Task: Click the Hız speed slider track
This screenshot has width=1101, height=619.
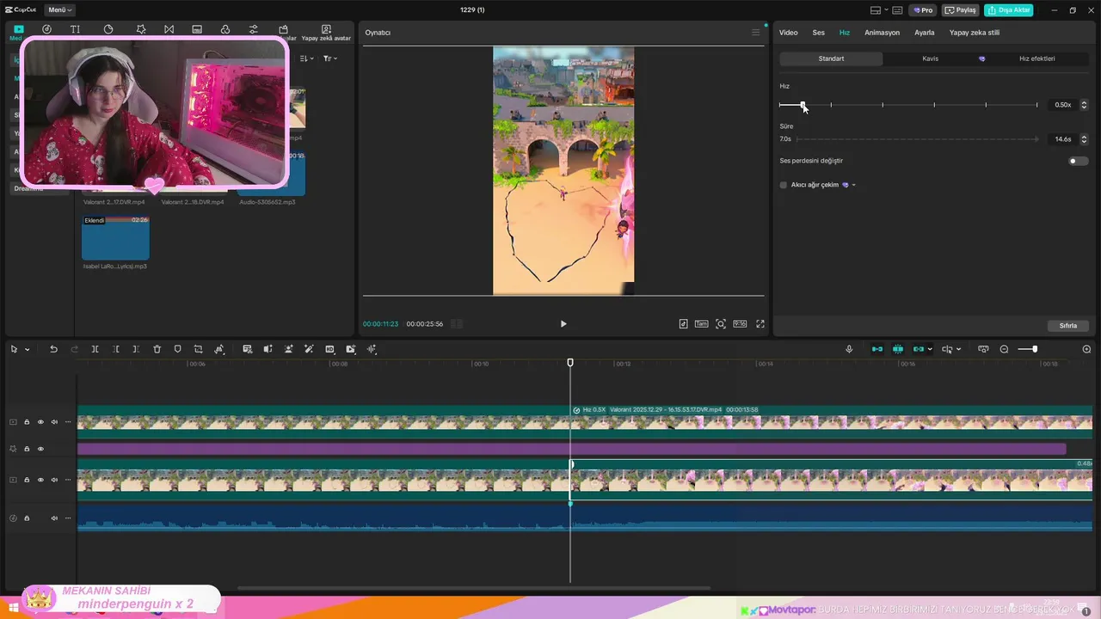Action: pos(908,105)
